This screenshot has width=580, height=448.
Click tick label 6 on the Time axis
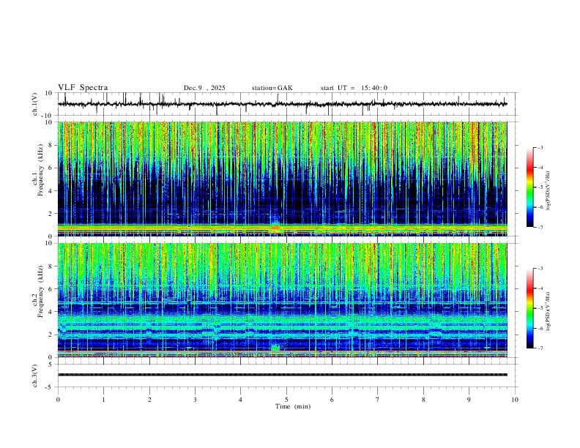[332, 400]
